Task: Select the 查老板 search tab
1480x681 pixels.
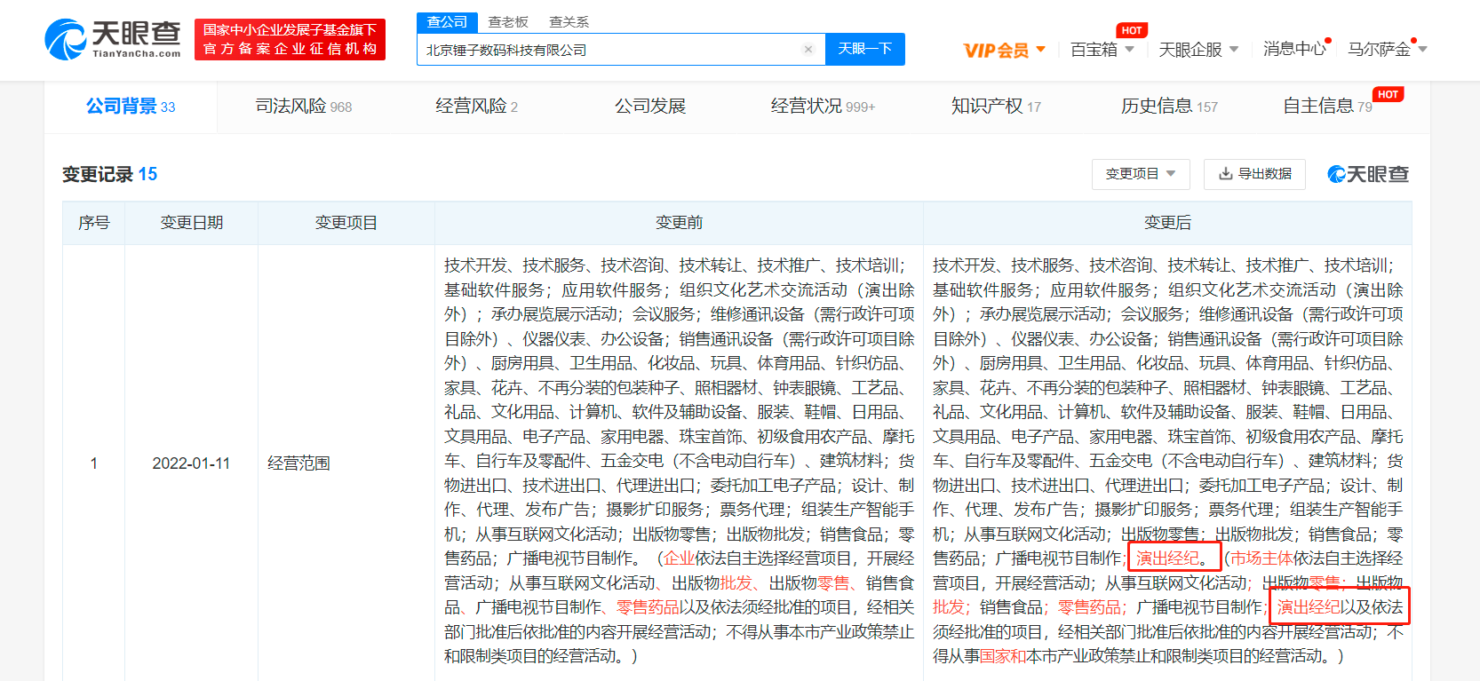Action: coord(508,22)
